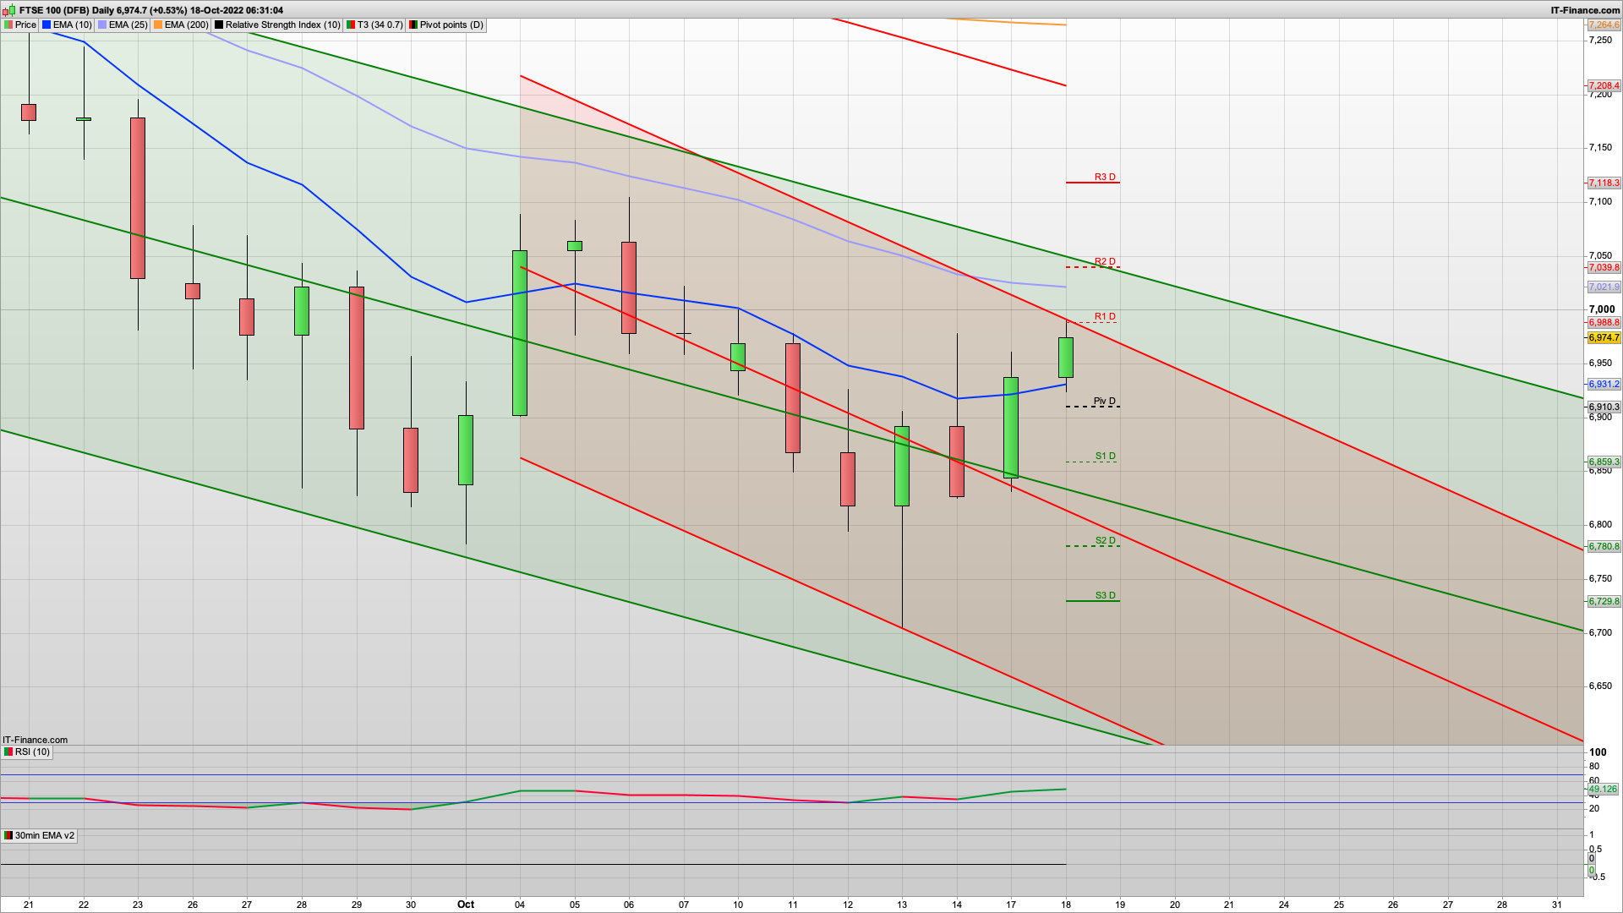1623x913 pixels.
Task: Select the T3 (34 0.7) legend entry
Action: (x=374, y=25)
